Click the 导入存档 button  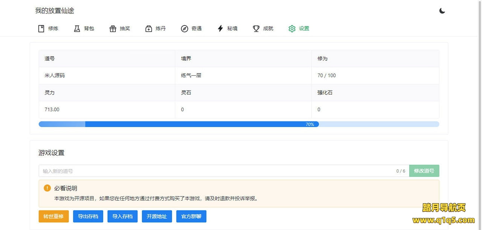point(122,216)
